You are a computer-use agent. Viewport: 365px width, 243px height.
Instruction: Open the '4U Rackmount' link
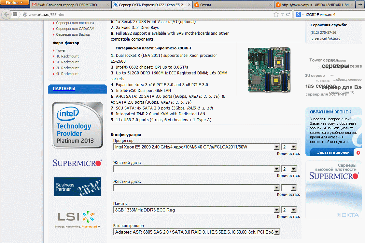[x=67, y=74]
